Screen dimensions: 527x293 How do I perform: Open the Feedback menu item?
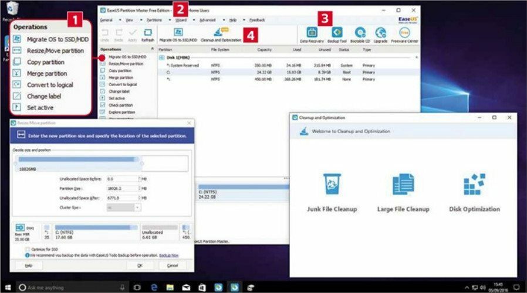[257, 20]
